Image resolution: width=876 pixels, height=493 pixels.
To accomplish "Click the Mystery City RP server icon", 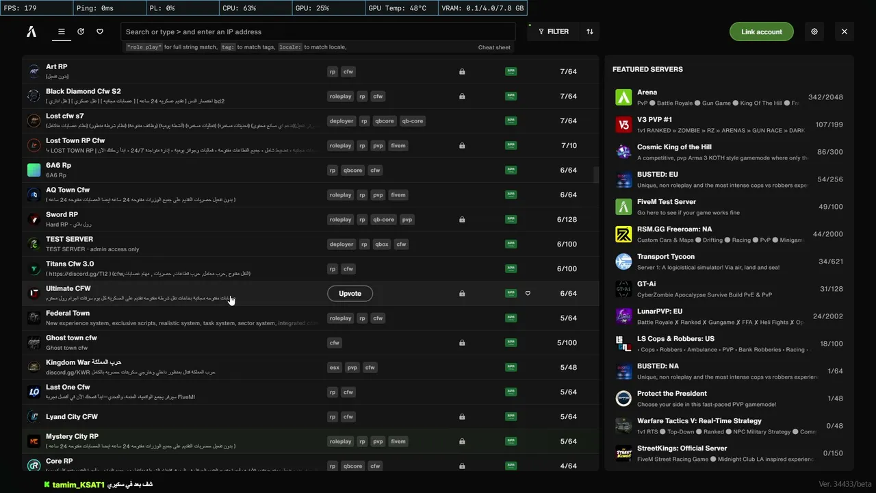I will tap(34, 441).
